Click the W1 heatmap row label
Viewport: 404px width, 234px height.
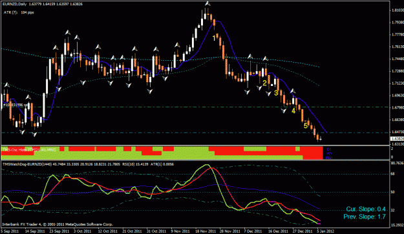click(329, 153)
